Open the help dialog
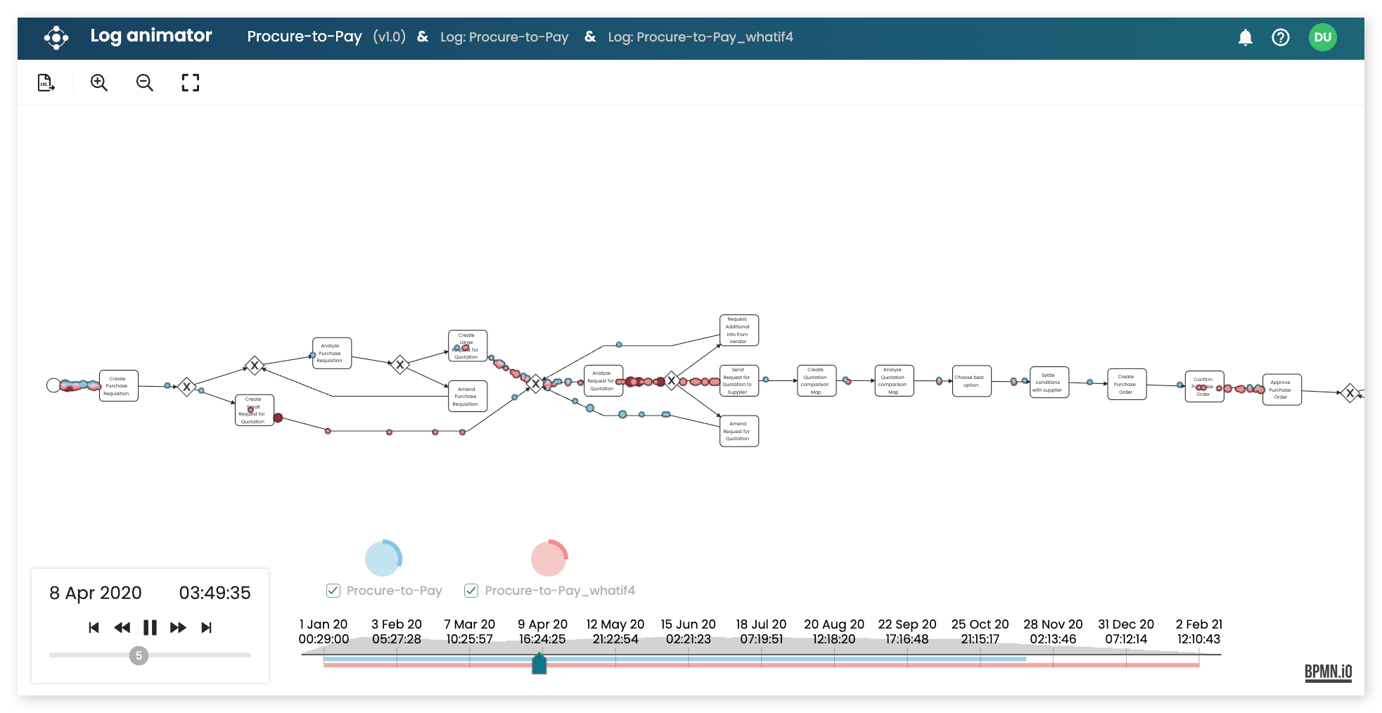 tap(1281, 38)
